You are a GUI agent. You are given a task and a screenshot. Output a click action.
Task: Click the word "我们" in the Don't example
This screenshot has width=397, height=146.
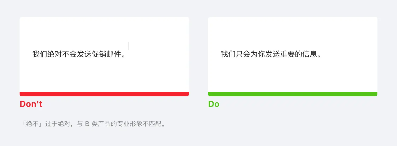(x=40, y=54)
